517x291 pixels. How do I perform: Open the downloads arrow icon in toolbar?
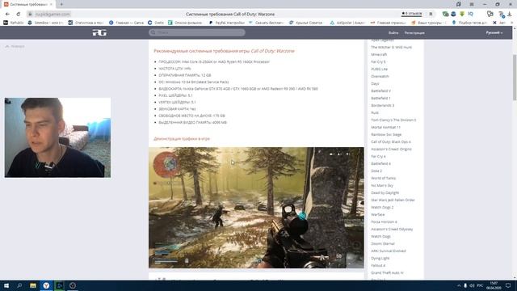tap(510, 15)
